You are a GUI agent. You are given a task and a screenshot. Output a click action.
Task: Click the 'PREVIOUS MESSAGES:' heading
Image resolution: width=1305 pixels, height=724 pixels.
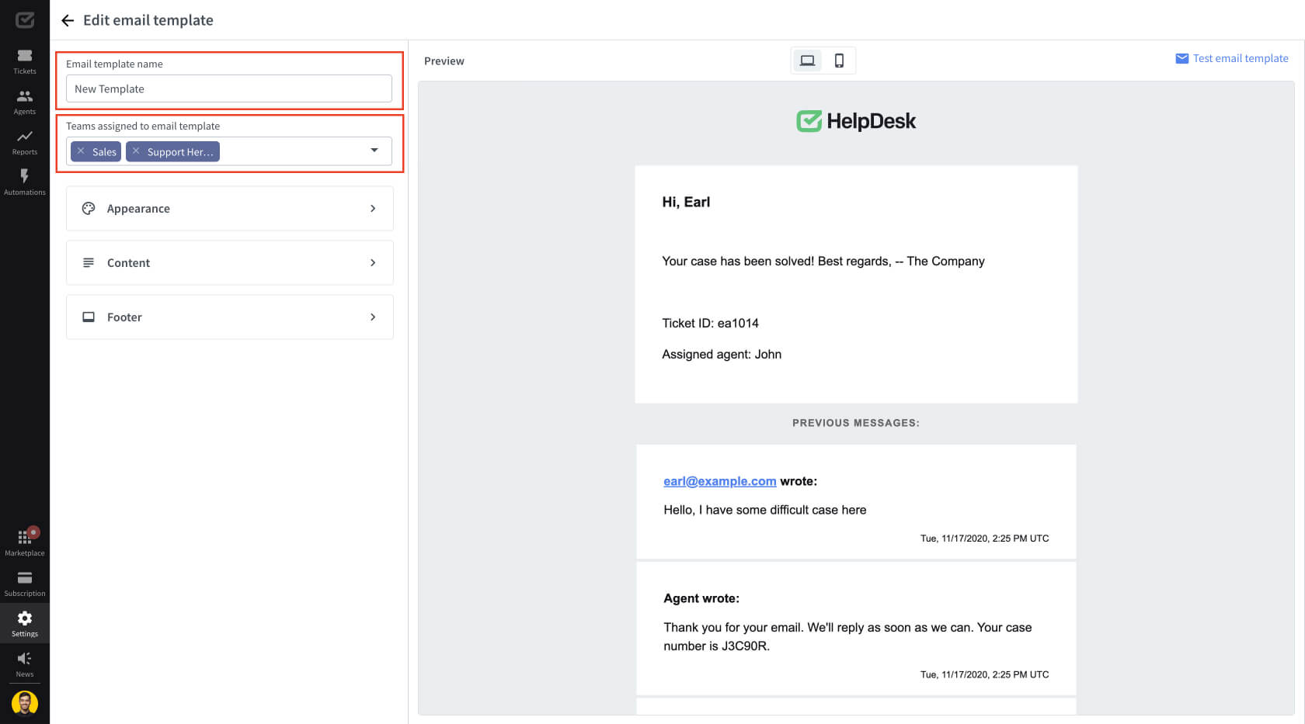856,423
